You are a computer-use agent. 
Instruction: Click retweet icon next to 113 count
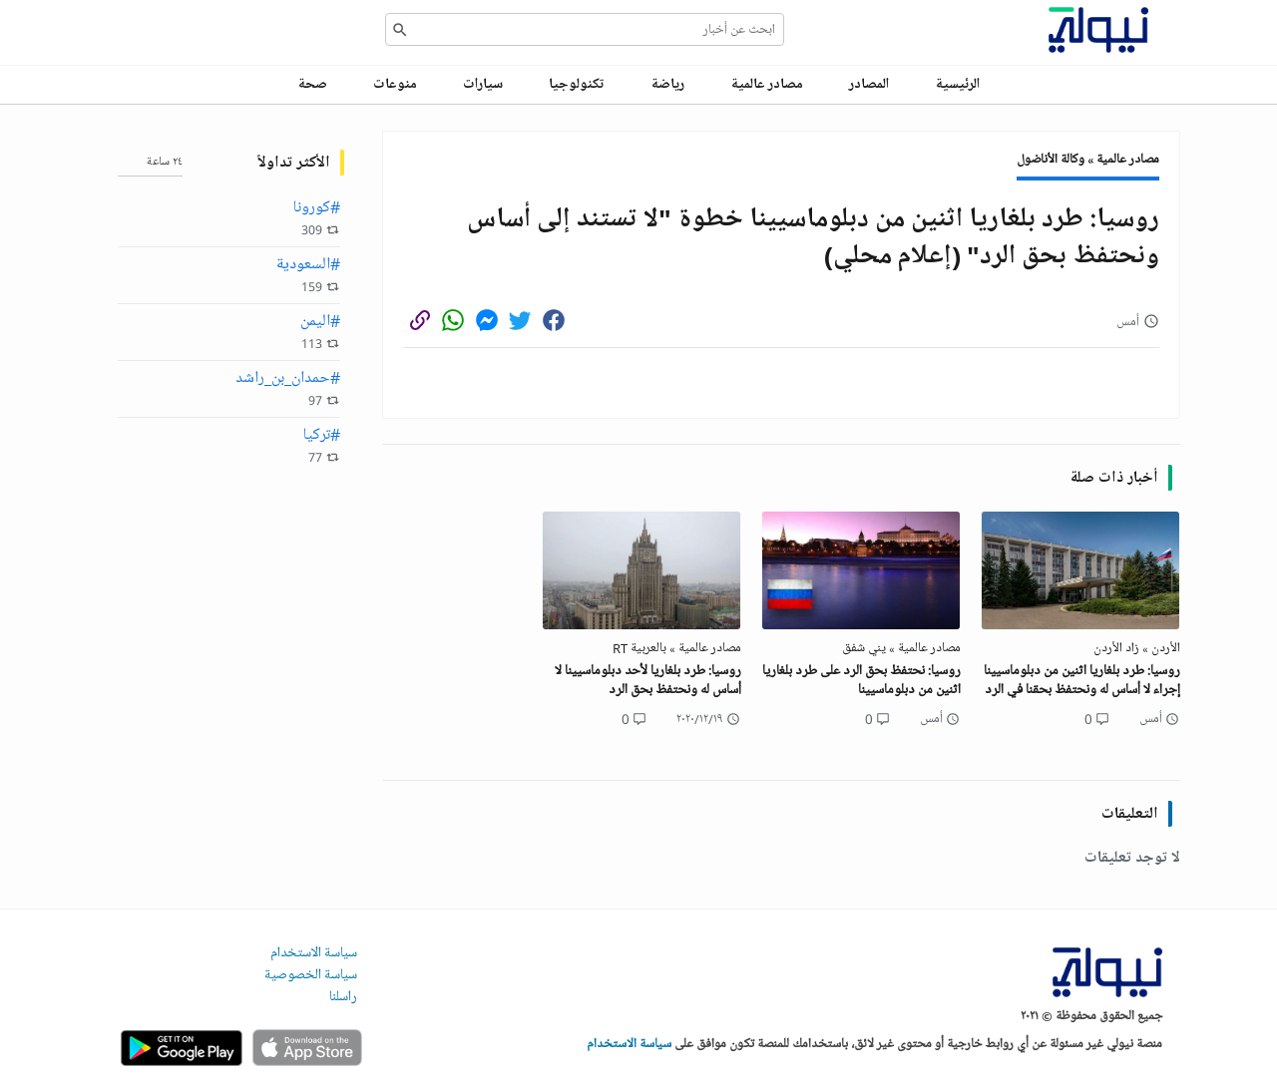pyautogui.click(x=333, y=344)
